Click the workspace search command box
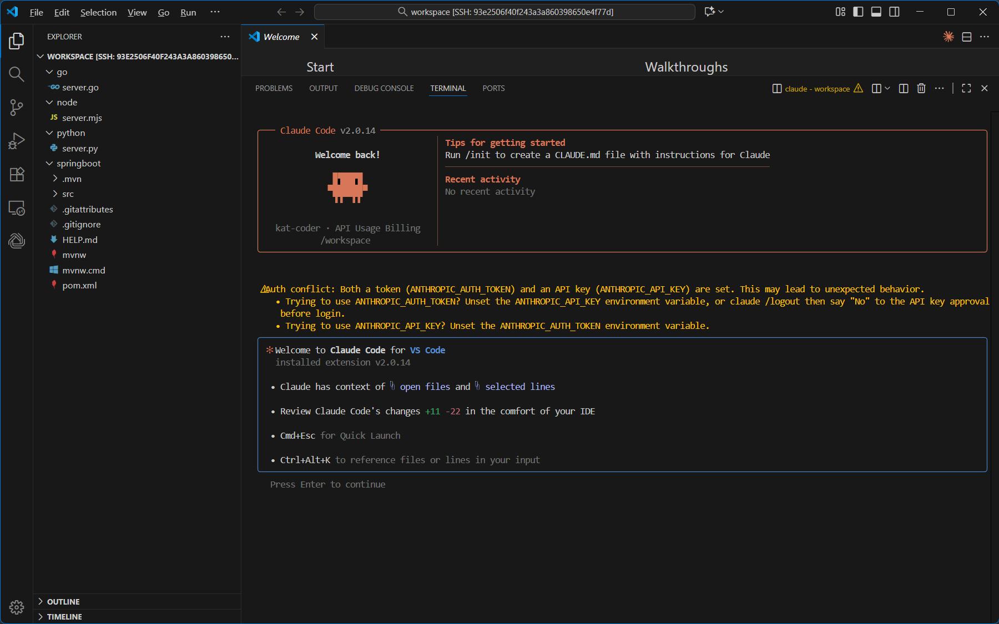 [x=504, y=12]
